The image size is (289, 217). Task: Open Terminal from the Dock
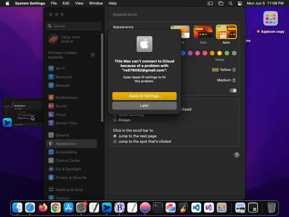click(158, 208)
